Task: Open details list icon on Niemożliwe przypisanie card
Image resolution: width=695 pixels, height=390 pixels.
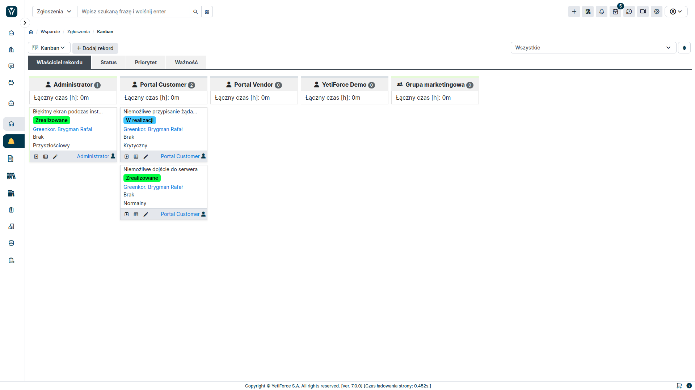Action: point(136,157)
